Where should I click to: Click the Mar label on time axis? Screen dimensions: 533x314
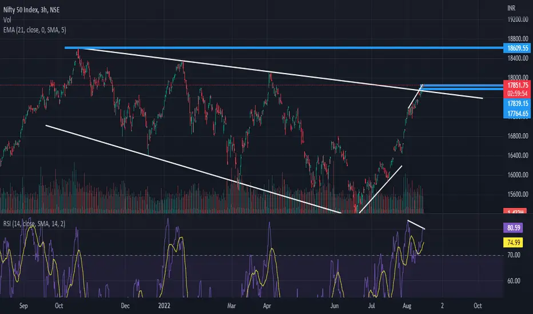(x=231, y=306)
